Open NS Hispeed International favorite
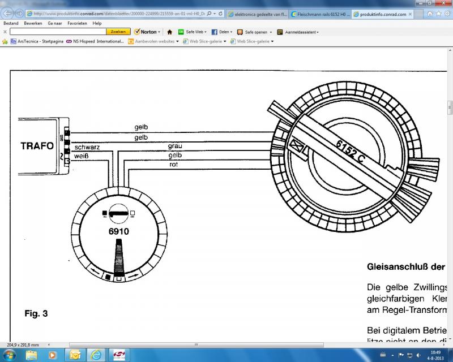This screenshot has height=362, width=453. [x=95, y=41]
